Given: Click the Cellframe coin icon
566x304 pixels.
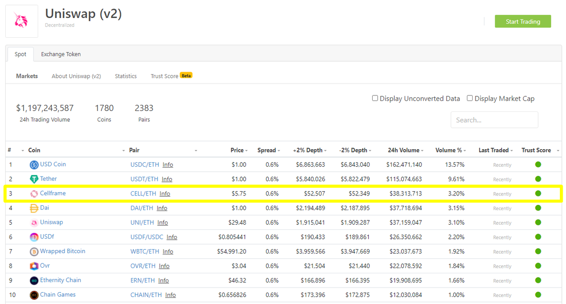Looking at the screenshot, I should pyautogui.click(x=34, y=194).
